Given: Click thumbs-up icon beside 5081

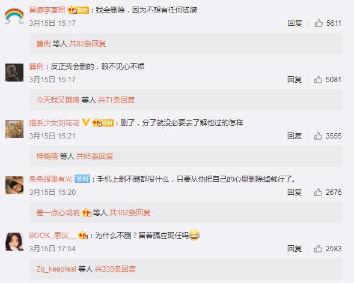Looking at the screenshot, I should click(x=318, y=80).
